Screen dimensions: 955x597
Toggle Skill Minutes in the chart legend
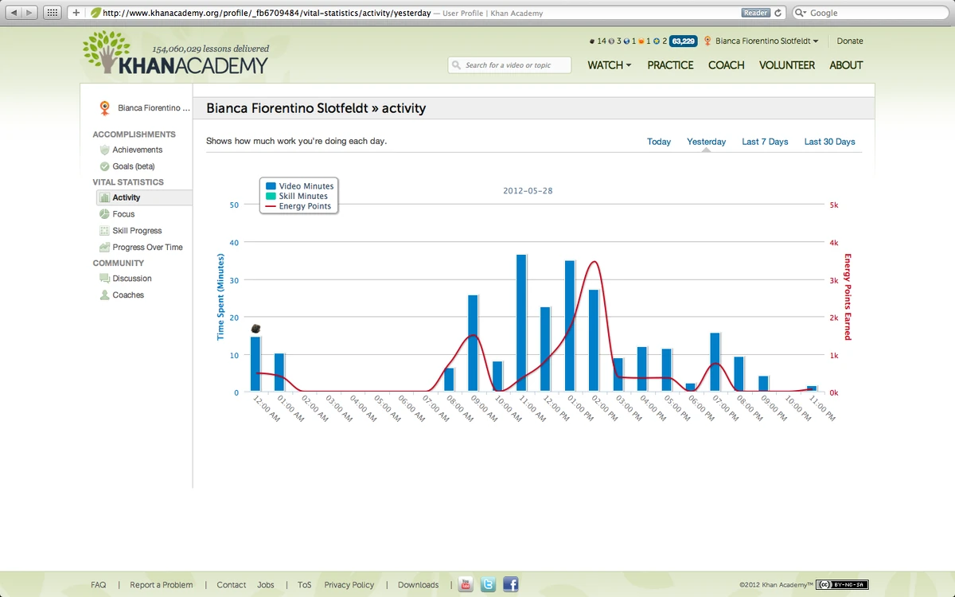[x=298, y=196]
